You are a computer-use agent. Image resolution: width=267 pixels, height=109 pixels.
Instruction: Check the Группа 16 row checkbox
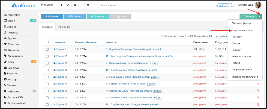click(x=47, y=98)
